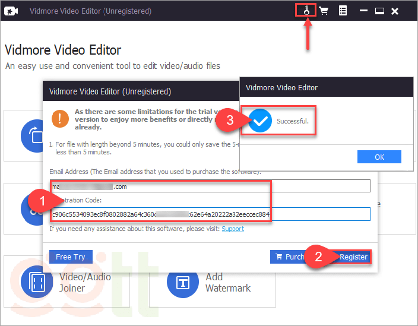Minimize the Vidmore Video Editor window
The width and height of the screenshot is (418, 326).
(x=363, y=11)
